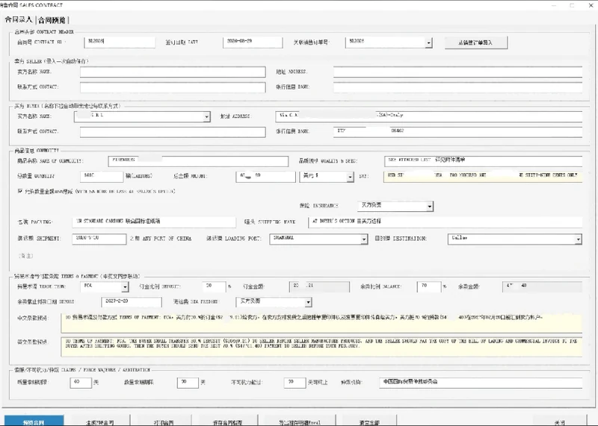The image size is (598, 426).
Task: Expand the LOADING PORT Shanghai dropdown
Action: click(x=364, y=239)
